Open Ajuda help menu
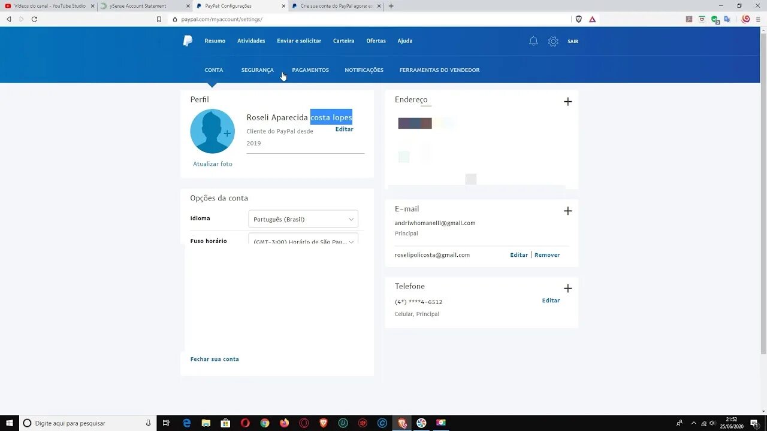The width and height of the screenshot is (767, 431). (x=405, y=41)
